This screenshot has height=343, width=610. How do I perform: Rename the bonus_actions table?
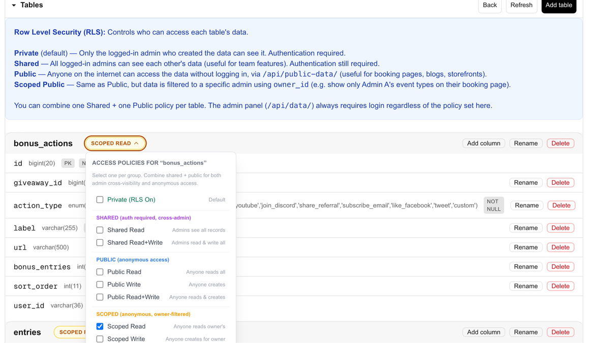click(x=526, y=144)
